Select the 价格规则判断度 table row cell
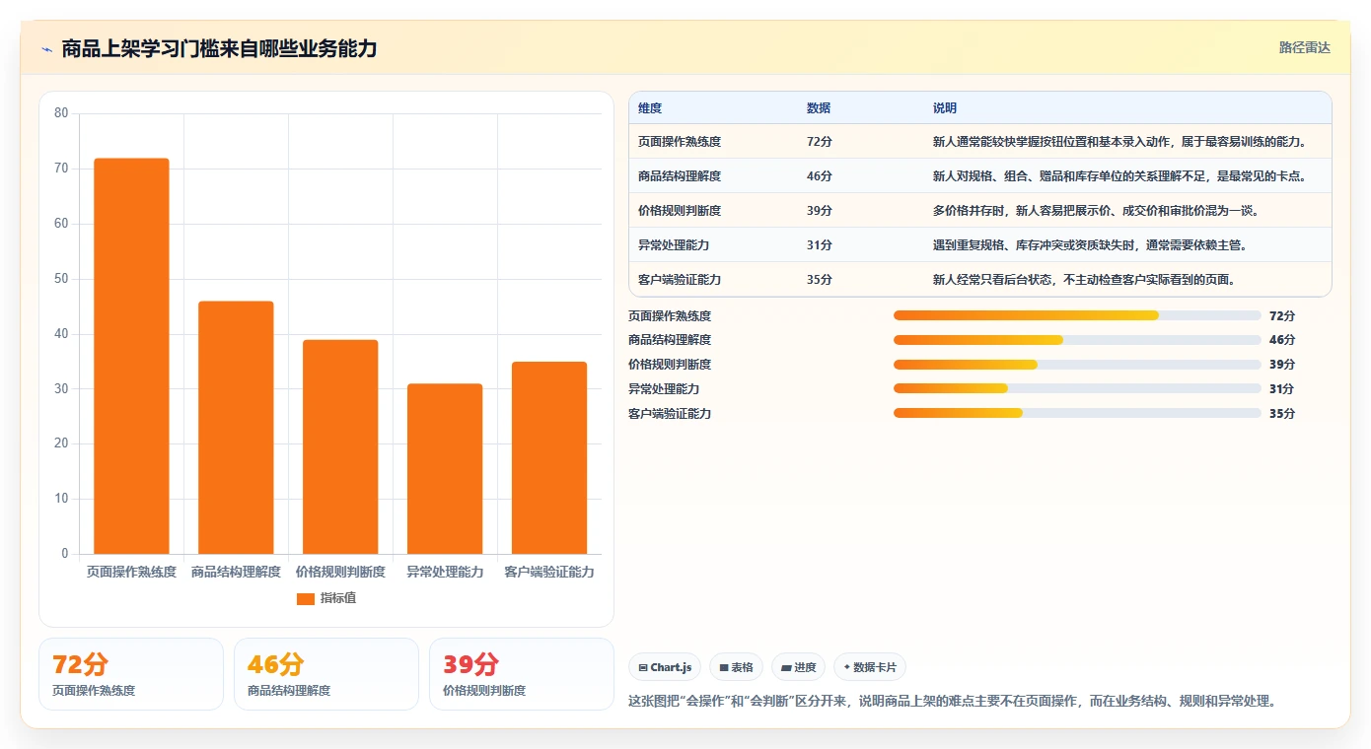This screenshot has width=1371, height=749. tap(680, 211)
